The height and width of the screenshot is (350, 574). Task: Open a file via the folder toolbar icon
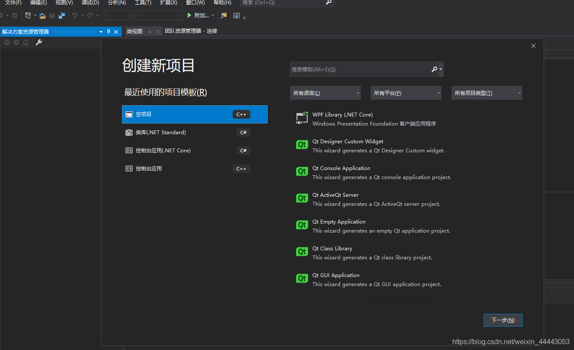point(42,16)
